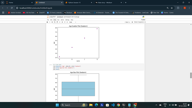The image size is (192, 108).
Task: Open the Chrome profile avatar
Action: 185,8
